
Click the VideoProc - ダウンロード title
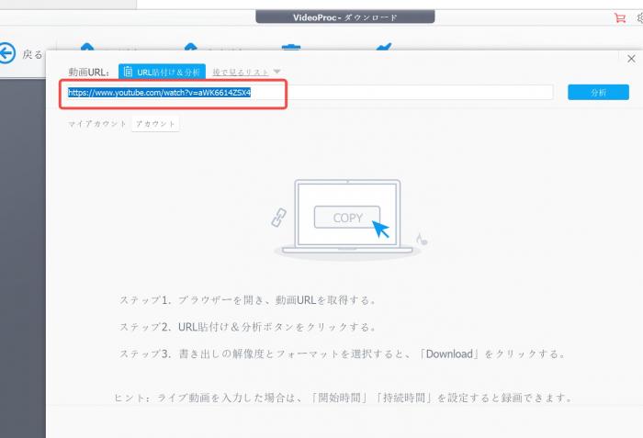[344, 17]
